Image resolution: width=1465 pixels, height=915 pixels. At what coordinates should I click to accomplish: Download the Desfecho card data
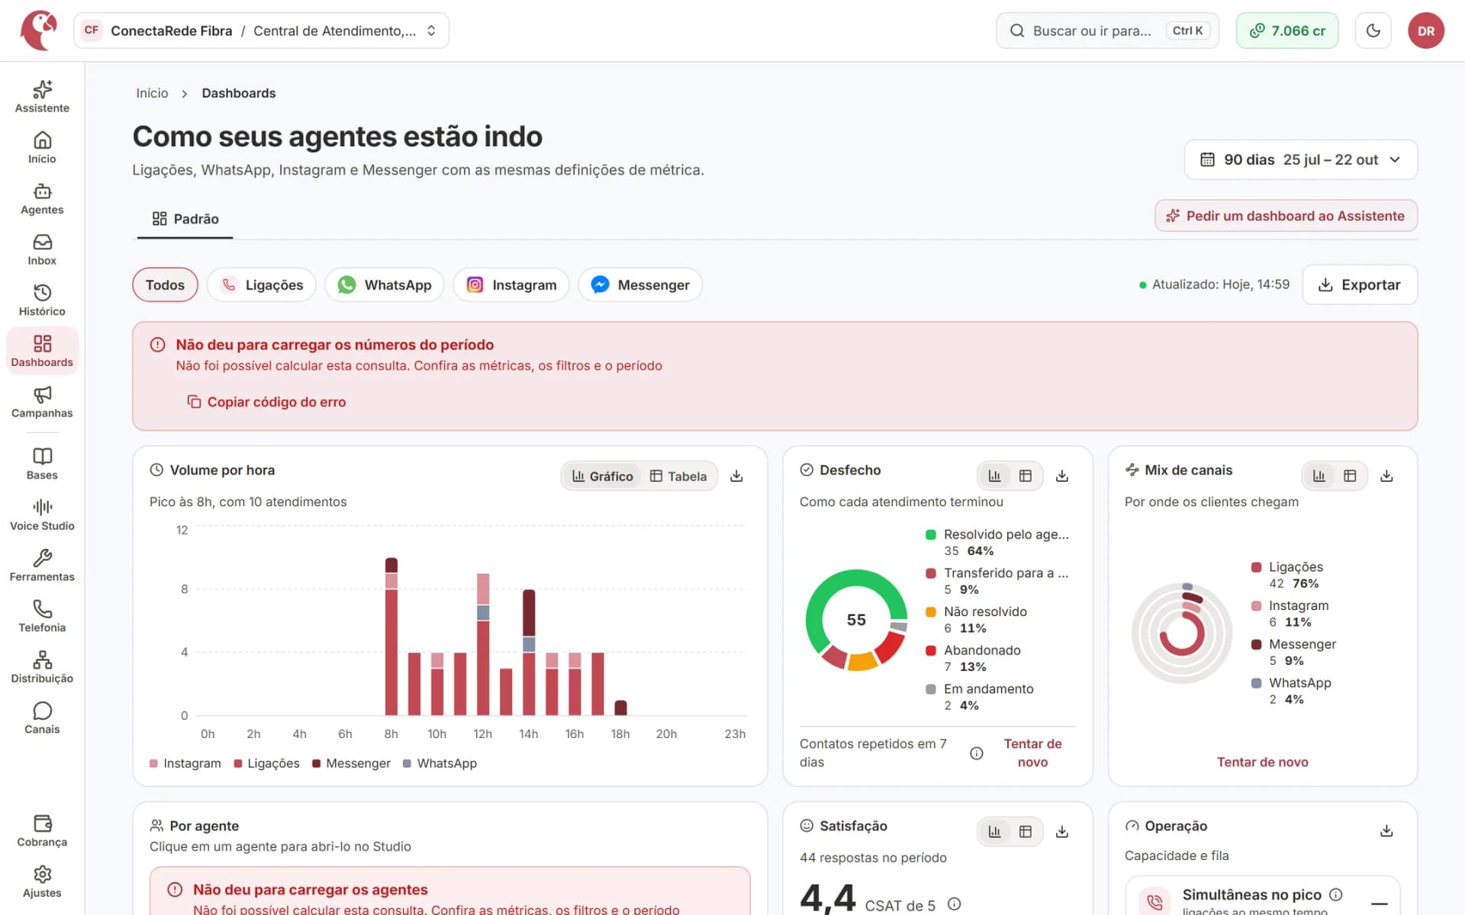tap(1061, 476)
